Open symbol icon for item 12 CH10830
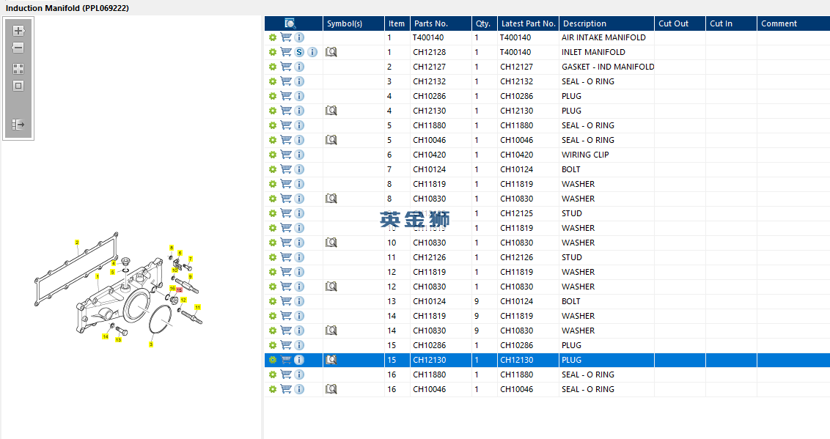 tap(331, 287)
